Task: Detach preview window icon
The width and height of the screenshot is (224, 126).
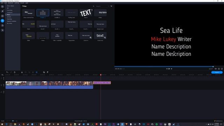Action: click(222, 69)
